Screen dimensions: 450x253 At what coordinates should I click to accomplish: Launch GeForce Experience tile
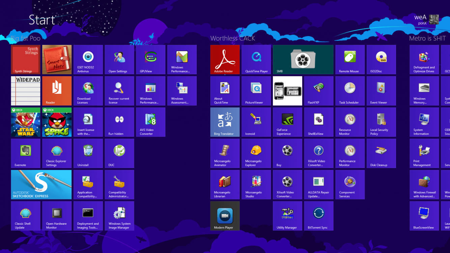click(287, 122)
